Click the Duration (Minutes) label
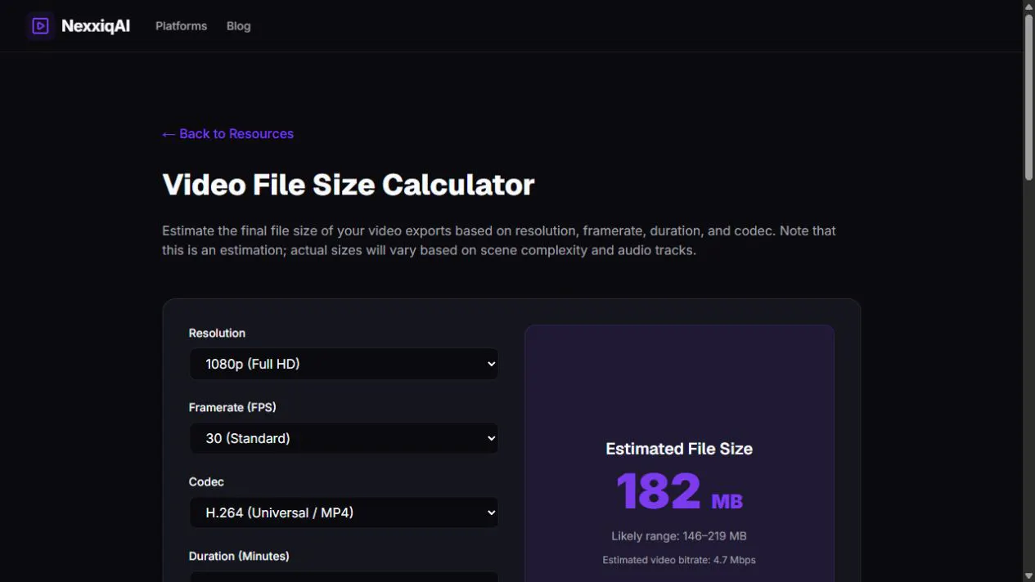Screen dimensions: 1035x582 (x=239, y=556)
